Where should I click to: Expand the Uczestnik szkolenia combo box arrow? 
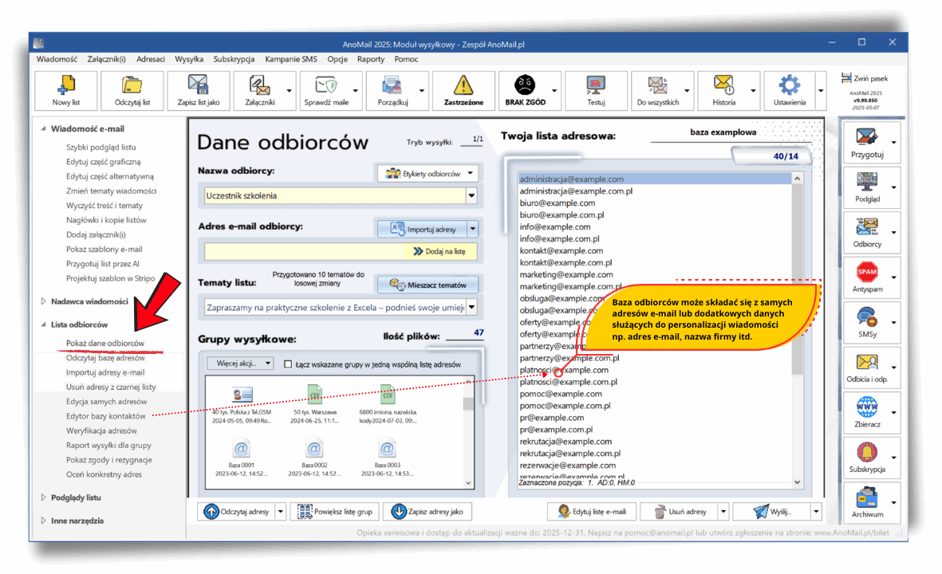click(x=471, y=196)
